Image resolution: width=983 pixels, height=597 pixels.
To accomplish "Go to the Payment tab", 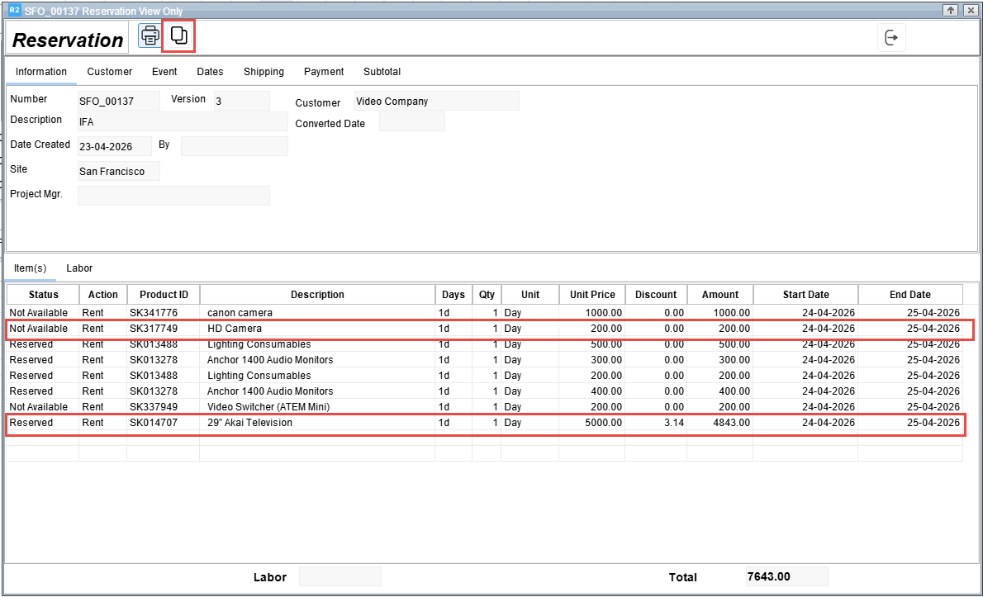I will [x=324, y=72].
